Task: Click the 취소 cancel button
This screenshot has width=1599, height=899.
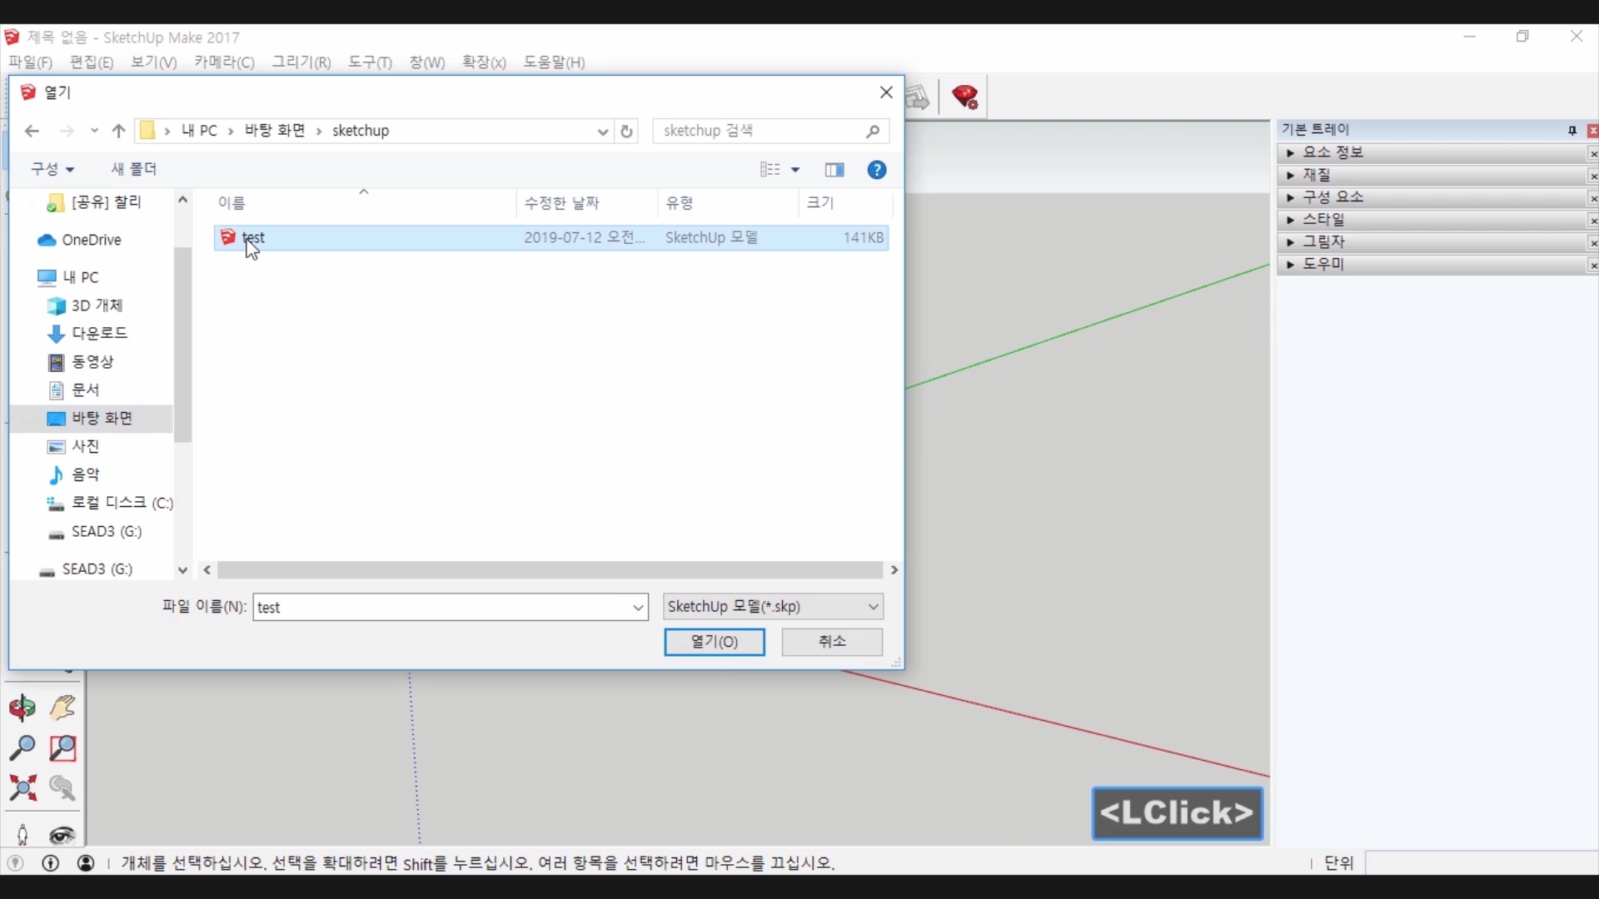Action: pyautogui.click(x=831, y=642)
